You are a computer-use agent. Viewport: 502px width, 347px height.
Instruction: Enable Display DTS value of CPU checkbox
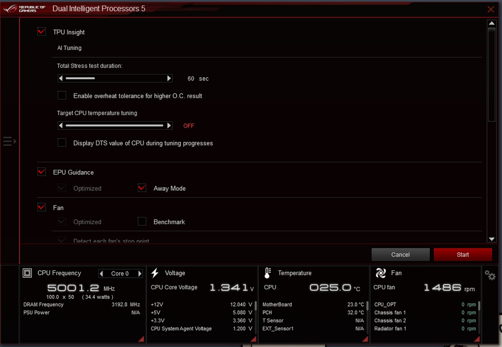pyautogui.click(x=62, y=143)
